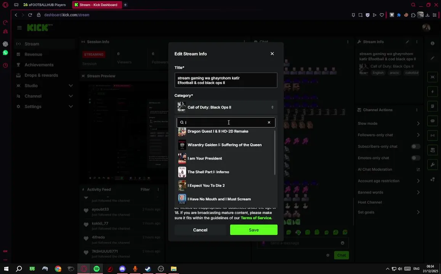This screenshot has width=441, height=274.
Task: Click the wrench widget icon in right bar
Action: point(433,165)
